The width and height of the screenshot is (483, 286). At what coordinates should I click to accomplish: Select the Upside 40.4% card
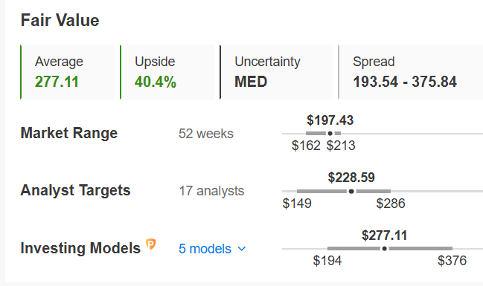tap(167, 72)
